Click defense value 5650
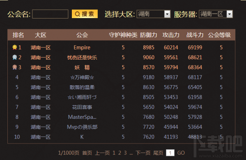 pyautogui.click(x=149, y=107)
